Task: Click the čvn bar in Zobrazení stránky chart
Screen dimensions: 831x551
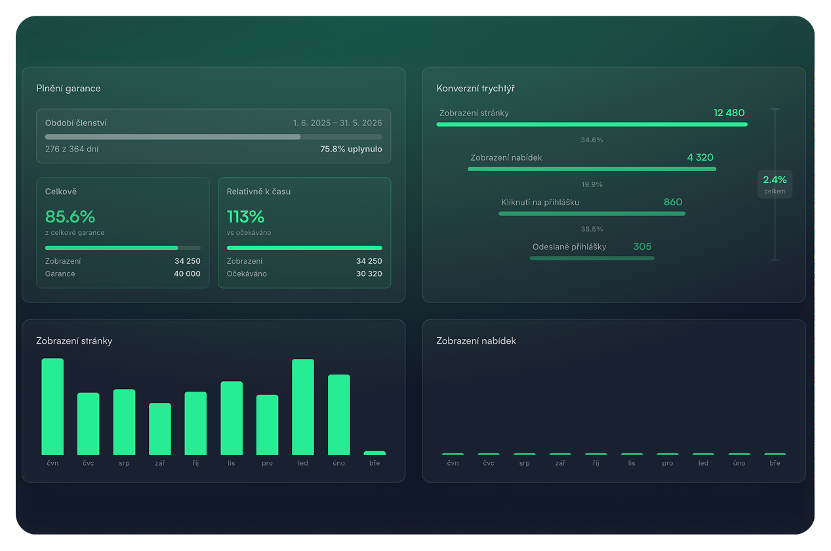Action: tap(52, 407)
